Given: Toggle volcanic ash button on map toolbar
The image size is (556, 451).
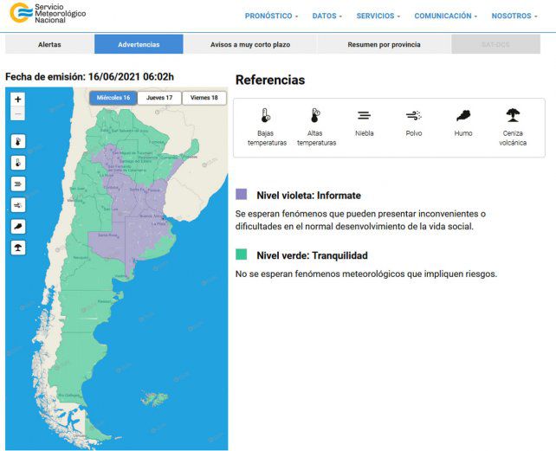Looking at the screenshot, I should click(x=18, y=248).
